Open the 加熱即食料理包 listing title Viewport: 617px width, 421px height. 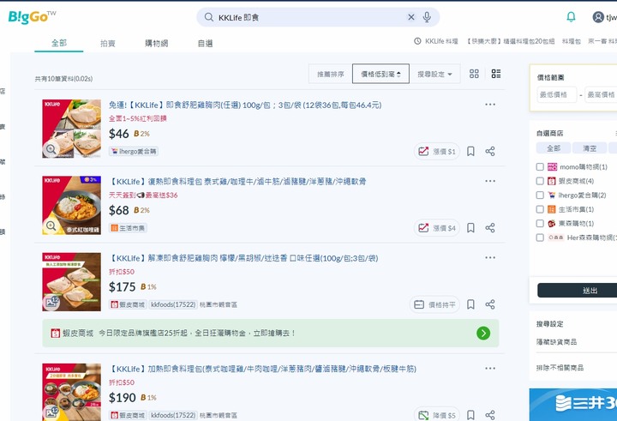262,369
